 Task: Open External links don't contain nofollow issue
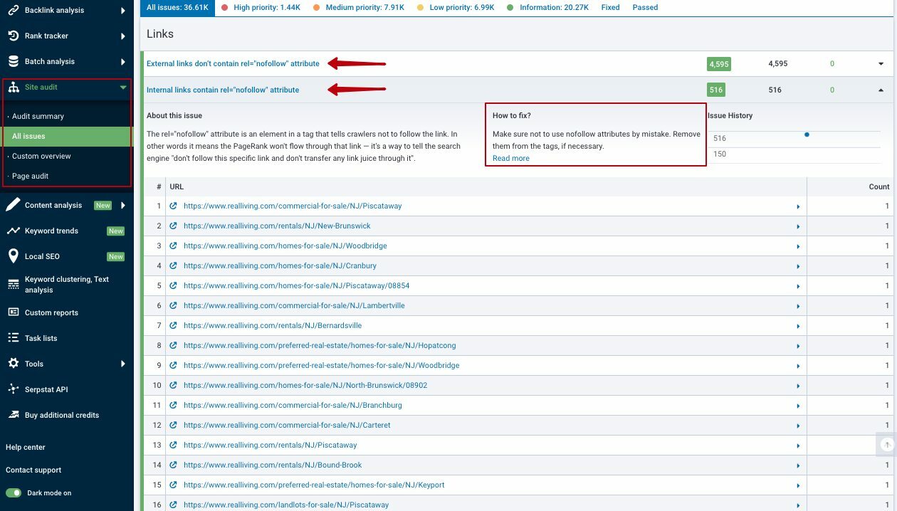point(233,63)
